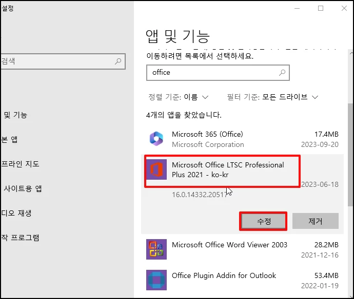Open the 사이트용 앱 sidebar item
The width and height of the screenshot is (354, 299).
click(x=23, y=188)
